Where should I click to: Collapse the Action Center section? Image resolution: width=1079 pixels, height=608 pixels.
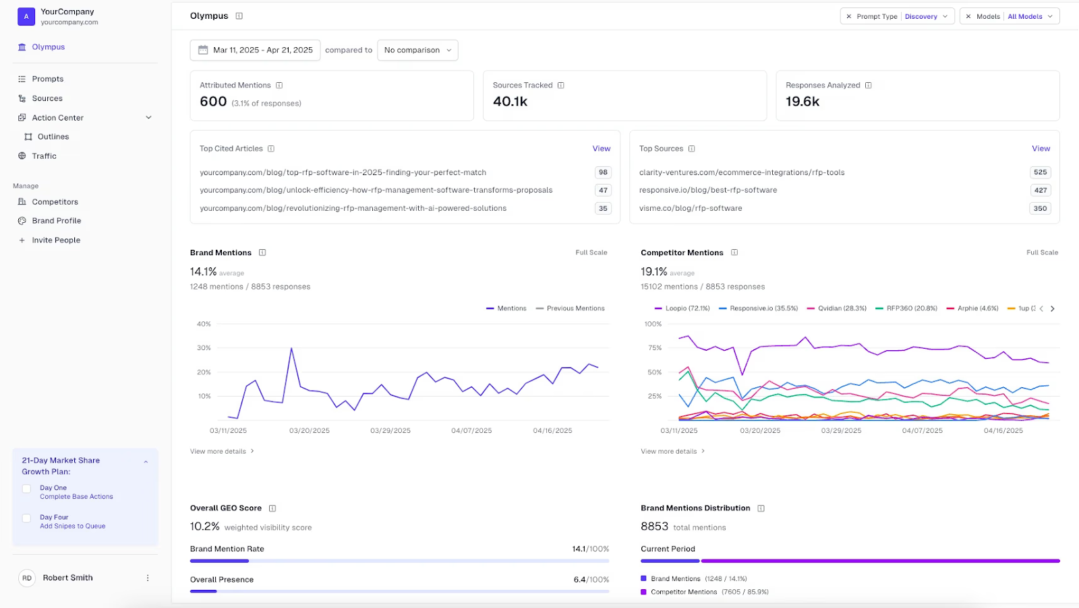[148, 117]
